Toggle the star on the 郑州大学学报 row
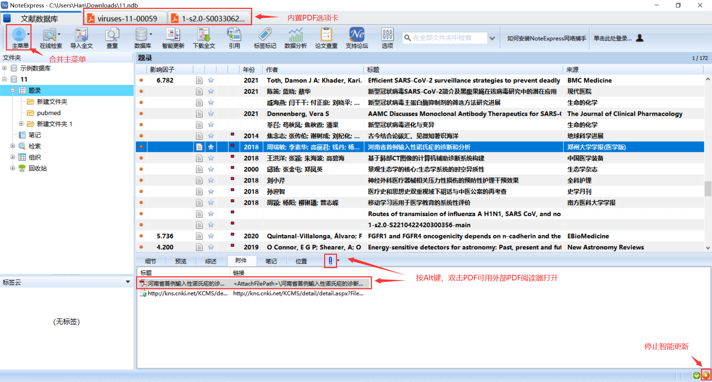The height and width of the screenshot is (382, 712). [x=211, y=147]
